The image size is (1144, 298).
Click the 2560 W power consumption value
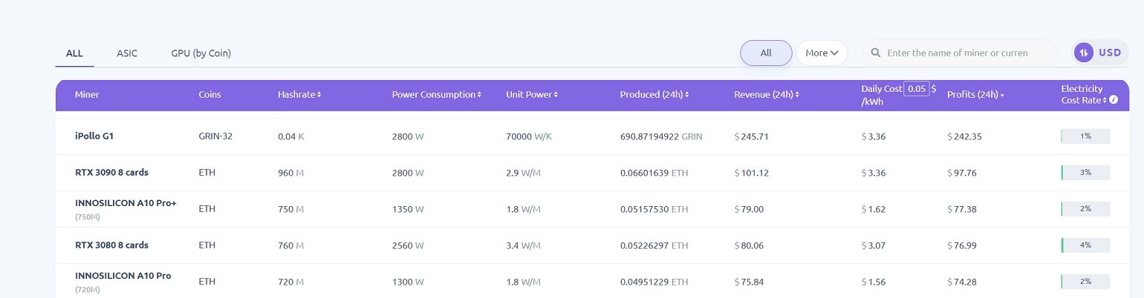(x=408, y=245)
